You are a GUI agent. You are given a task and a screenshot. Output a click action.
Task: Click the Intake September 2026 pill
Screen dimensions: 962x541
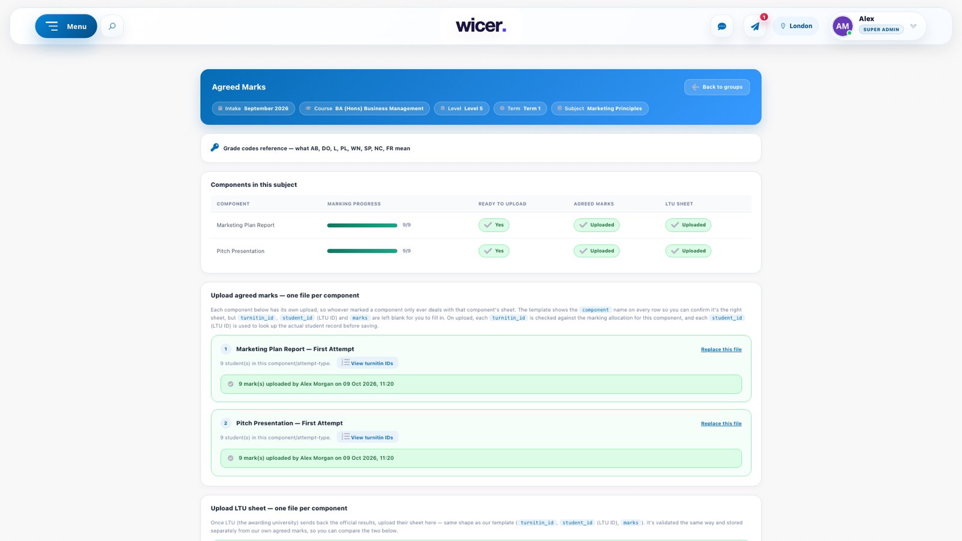(x=253, y=109)
